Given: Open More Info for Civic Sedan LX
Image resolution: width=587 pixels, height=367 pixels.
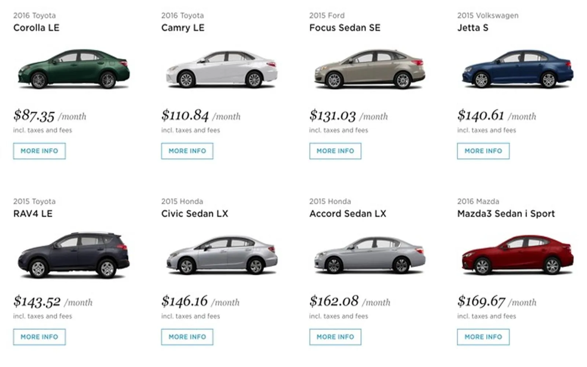Looking at the screenshot, I should 187,337.
